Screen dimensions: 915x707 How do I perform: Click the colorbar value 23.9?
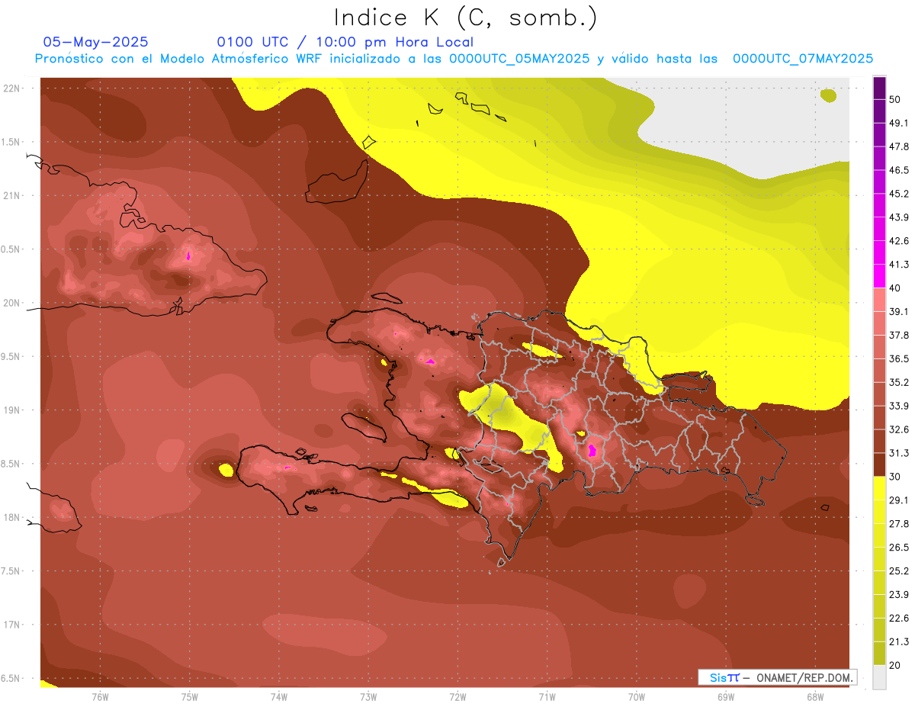(x=900, y=595)
